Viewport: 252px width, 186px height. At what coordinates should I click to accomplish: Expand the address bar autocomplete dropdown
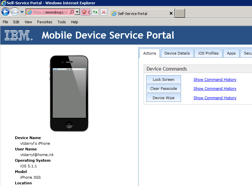click(77, 12)
